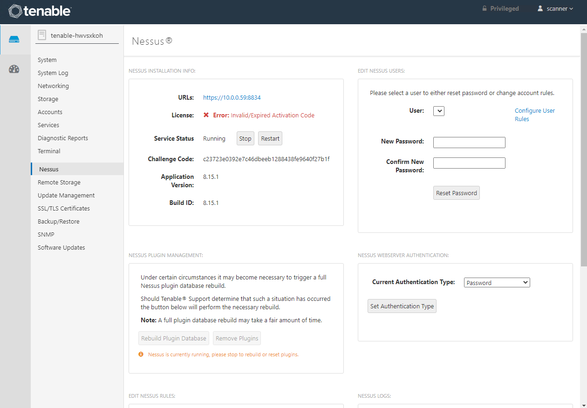587x408 pixels.
Task: Click the Privileged status label
Action: point(505,8)
